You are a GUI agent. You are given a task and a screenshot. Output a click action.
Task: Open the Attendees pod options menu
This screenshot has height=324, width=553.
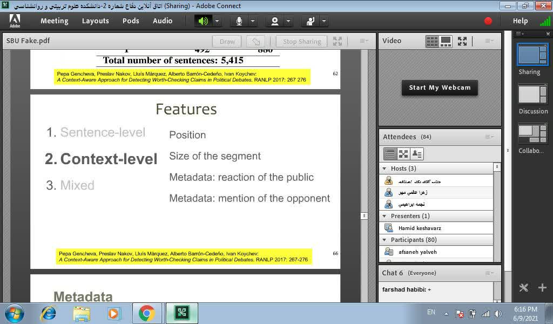[489, 137]
